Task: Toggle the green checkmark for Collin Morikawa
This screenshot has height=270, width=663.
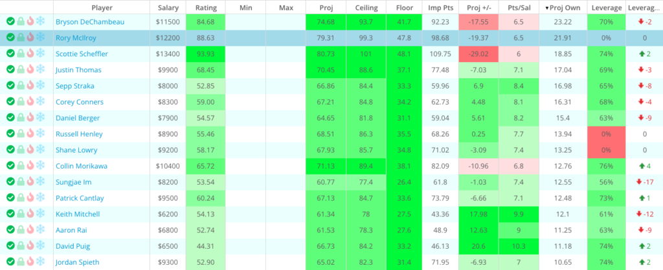Action: [10, 166]
